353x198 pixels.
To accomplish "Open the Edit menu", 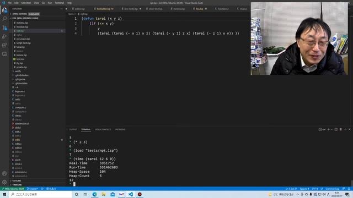I will click(17, 3).
